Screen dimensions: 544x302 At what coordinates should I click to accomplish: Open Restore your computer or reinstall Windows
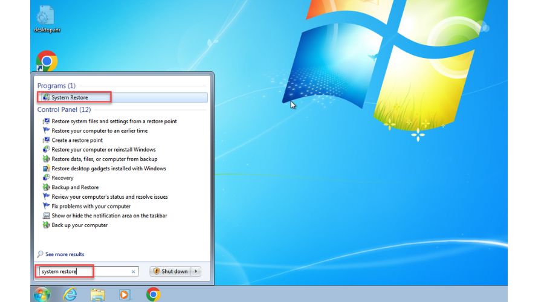click(x=104, y=149)
